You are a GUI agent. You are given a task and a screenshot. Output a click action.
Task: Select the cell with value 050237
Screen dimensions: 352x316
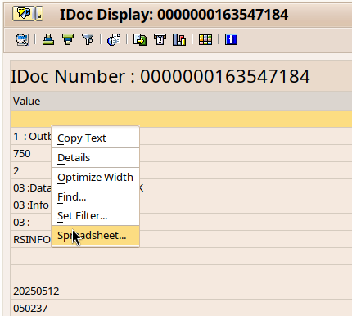[x=181, y=308]
